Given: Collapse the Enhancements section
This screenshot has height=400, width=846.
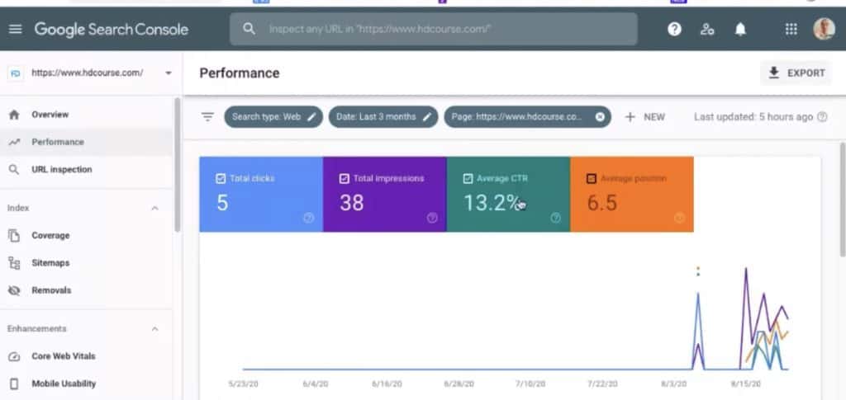Looking at the screenshot, I should (154, 329).
